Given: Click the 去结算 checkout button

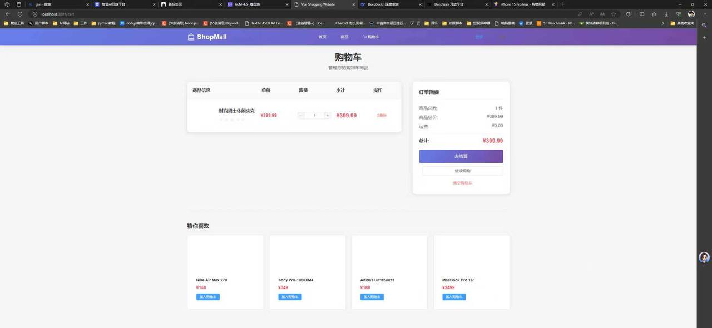Looking at the screenshot, I should [x=461, y=156].
